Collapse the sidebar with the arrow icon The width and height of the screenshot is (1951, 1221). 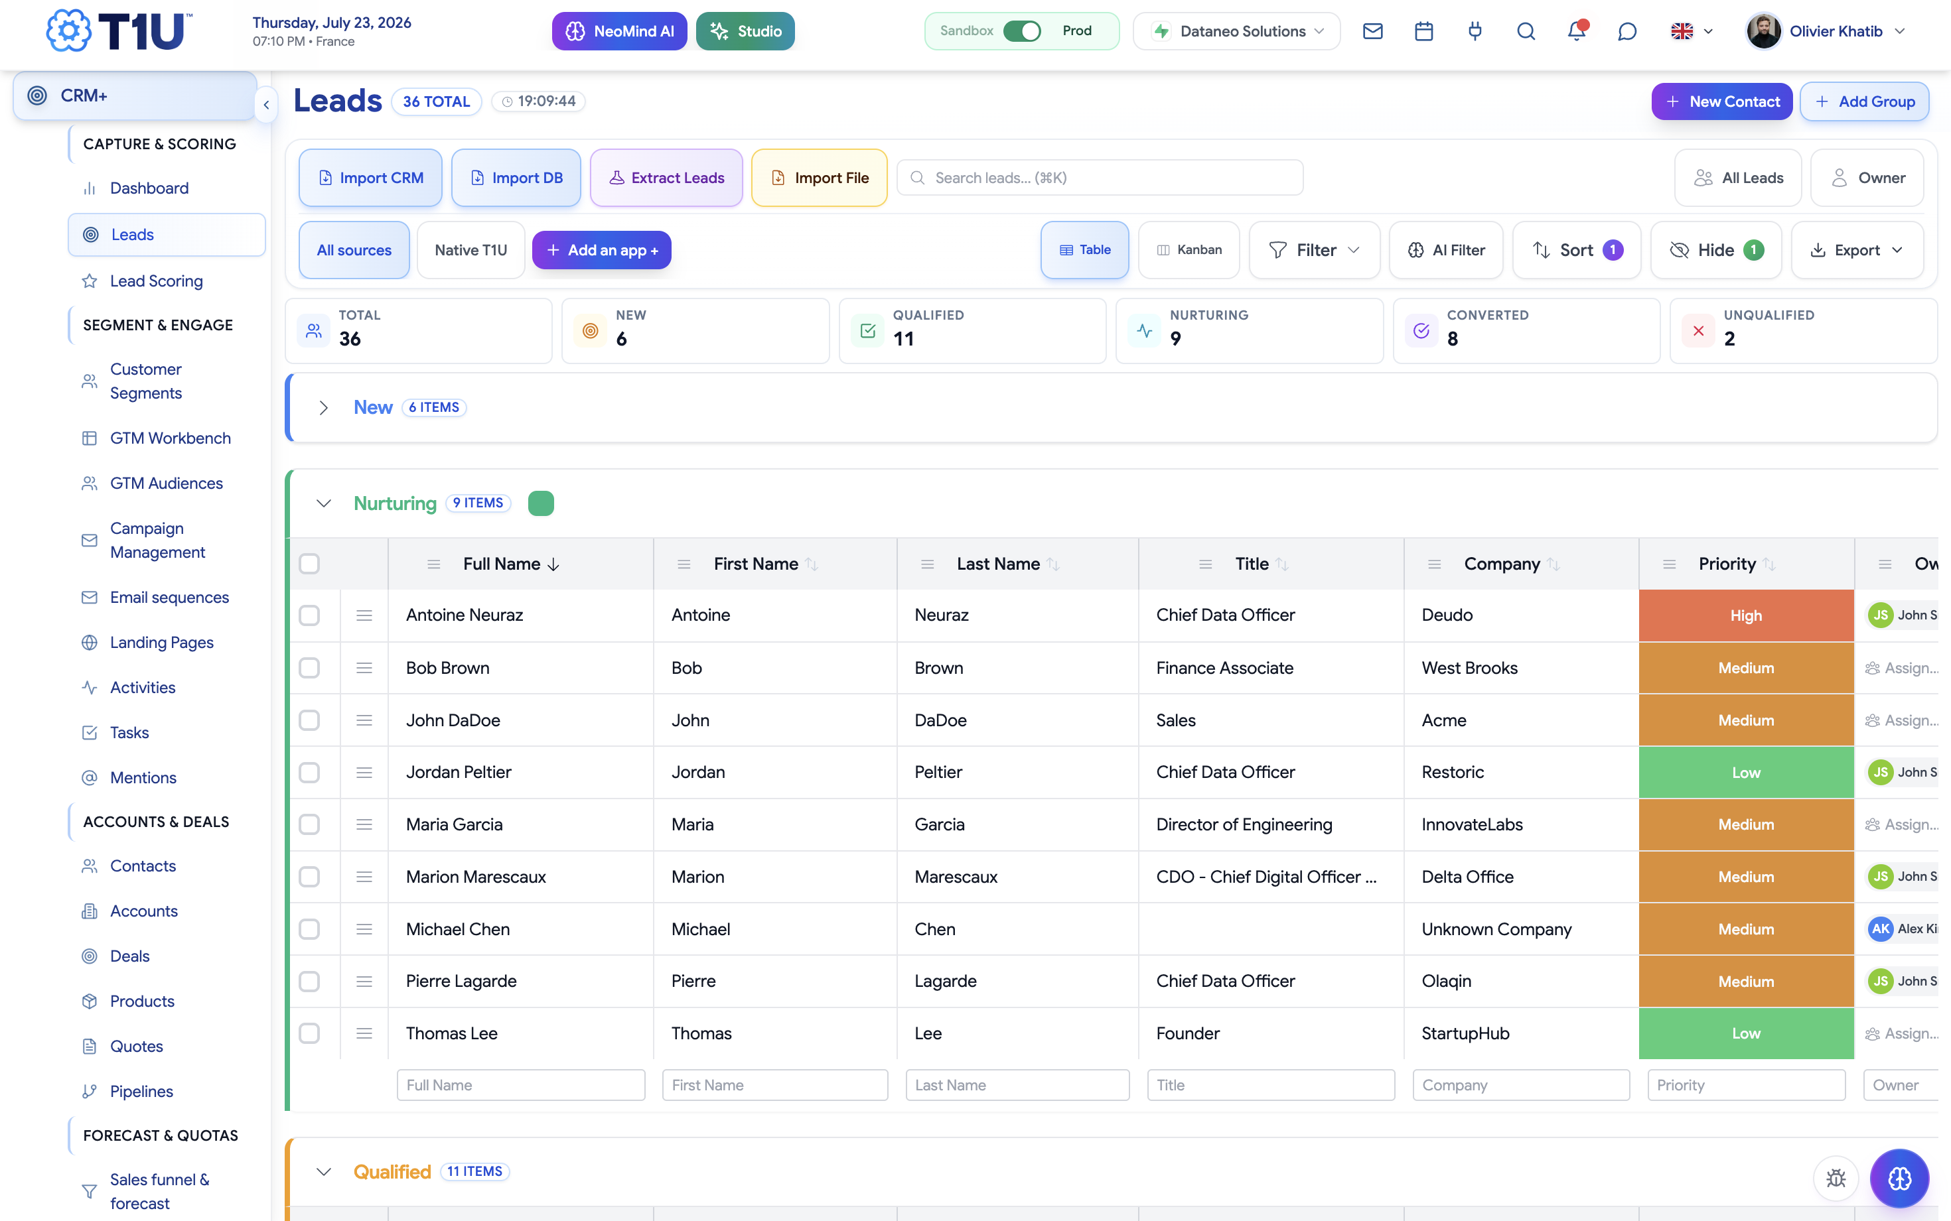(x=266, y=105)
